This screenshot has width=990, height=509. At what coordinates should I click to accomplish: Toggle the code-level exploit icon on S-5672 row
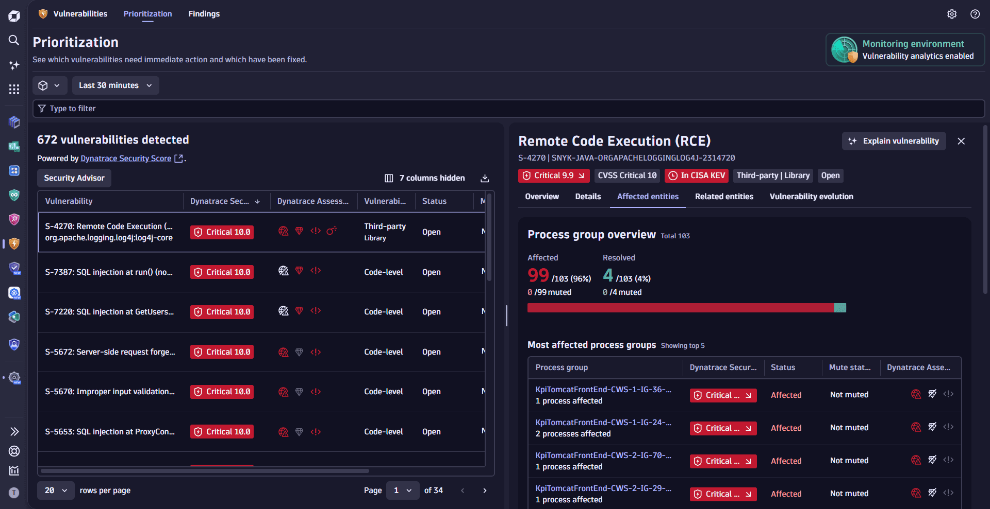click(316, 352)
